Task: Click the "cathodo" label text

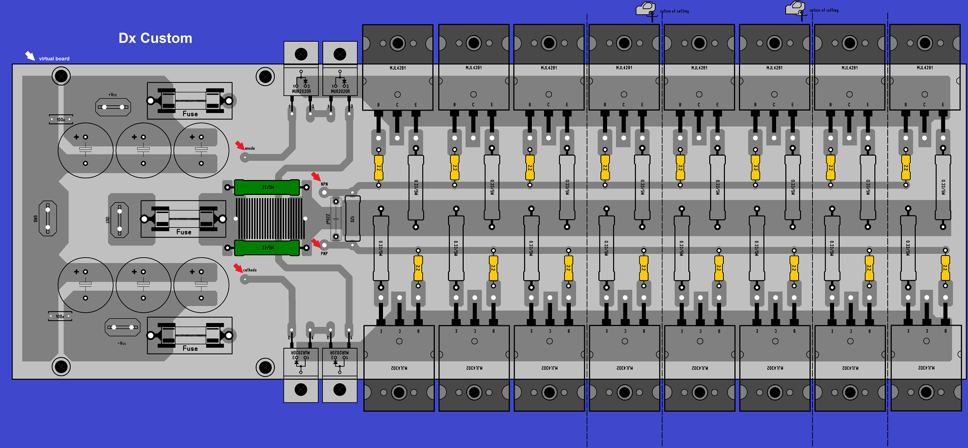Action: [x=250, y=270]
